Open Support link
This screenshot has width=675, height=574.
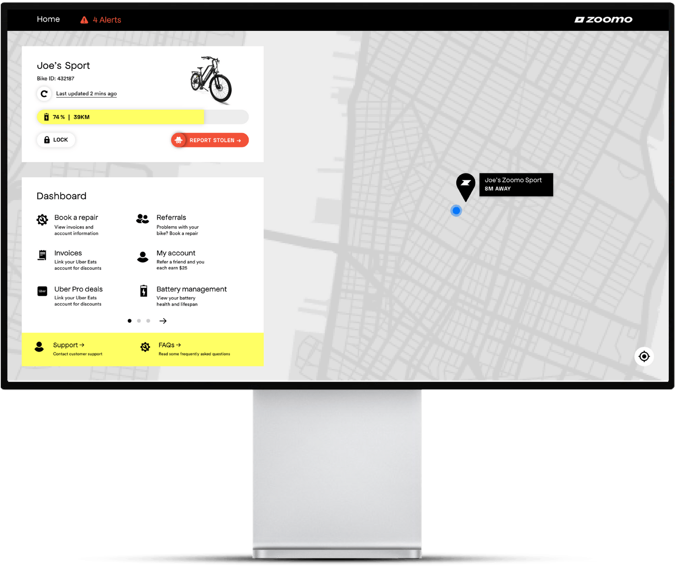pyautogui.click(x=68, y=345)
